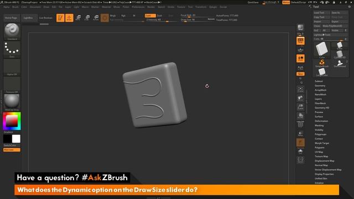This screenshot has height=199, width=354.
Task: Click the Load Tool button
Action: tap(321, 13)
